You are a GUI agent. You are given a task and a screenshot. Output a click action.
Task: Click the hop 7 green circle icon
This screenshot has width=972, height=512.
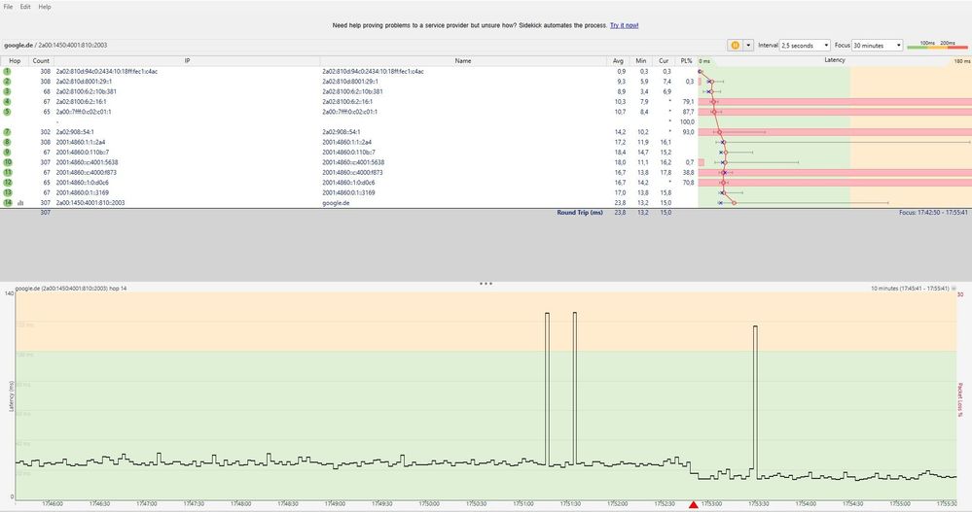click(8, 132)
